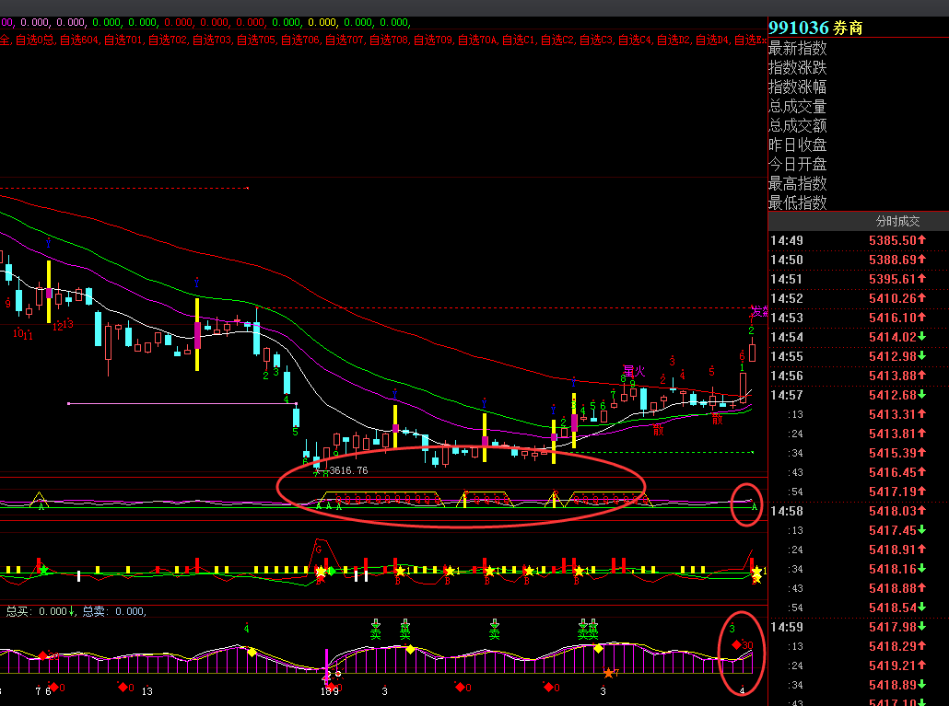The image size is (949, 706).
Task: Click the 最新指数 field label
Action: (798, 49)
